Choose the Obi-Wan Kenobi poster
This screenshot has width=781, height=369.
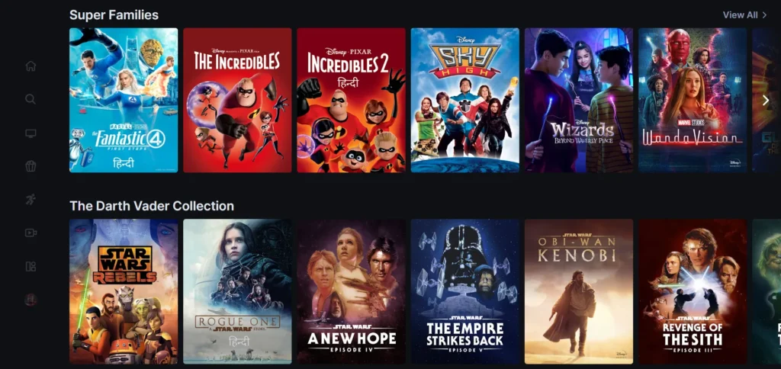pos(579,291)
